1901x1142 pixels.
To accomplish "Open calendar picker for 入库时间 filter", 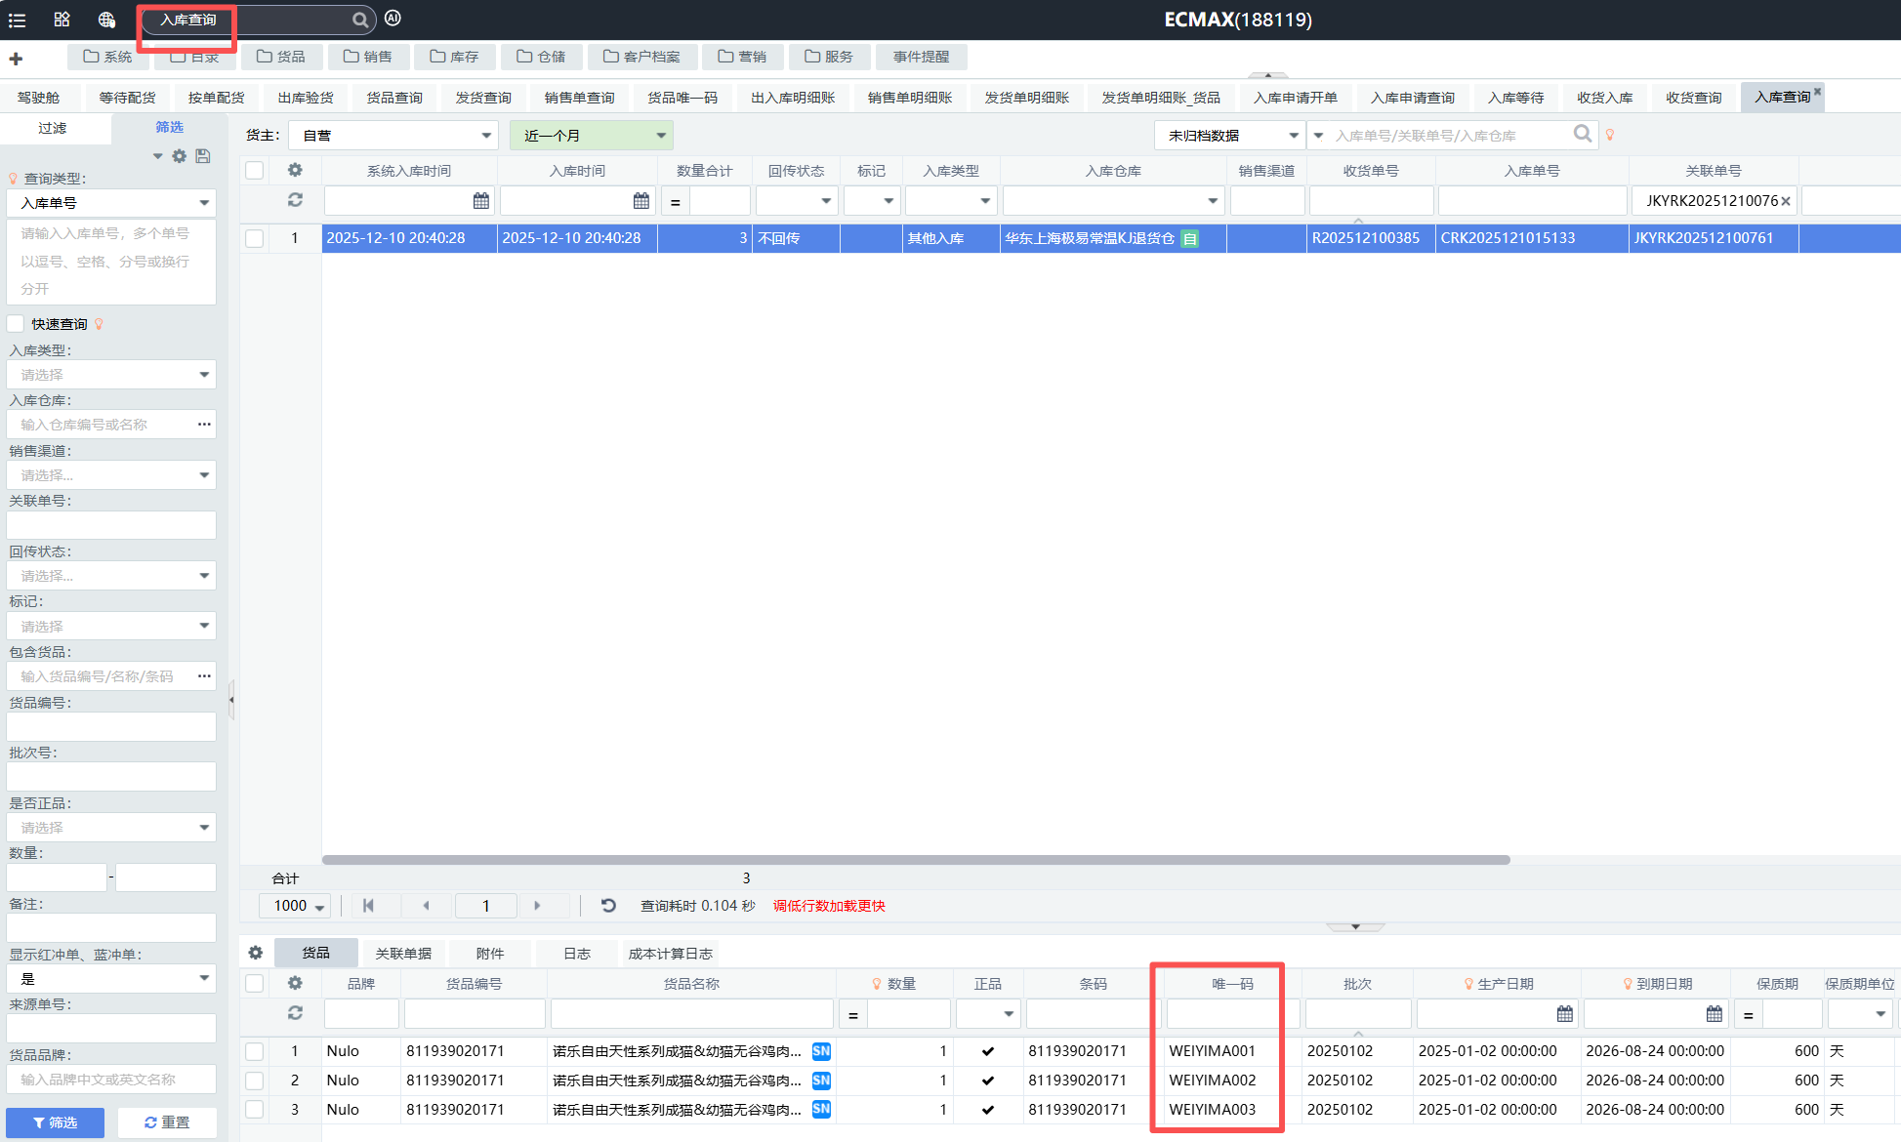I will 641,200.
